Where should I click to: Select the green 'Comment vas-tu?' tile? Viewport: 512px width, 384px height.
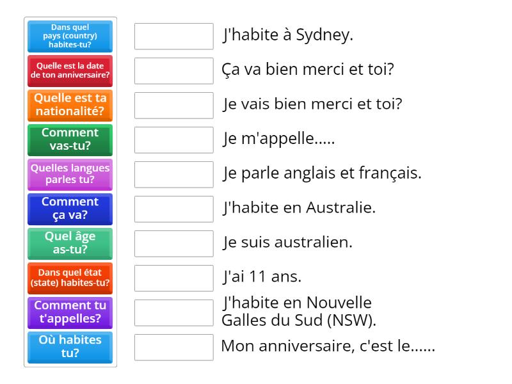point(70,140)
